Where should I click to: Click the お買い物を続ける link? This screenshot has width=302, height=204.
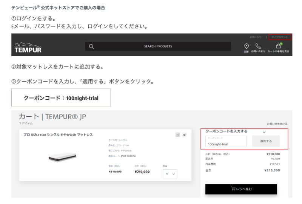277,124
